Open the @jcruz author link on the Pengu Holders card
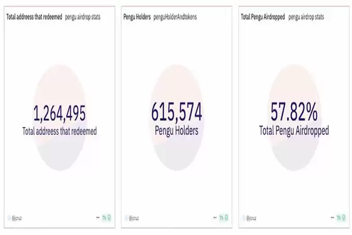 click(x=134, y=218)
